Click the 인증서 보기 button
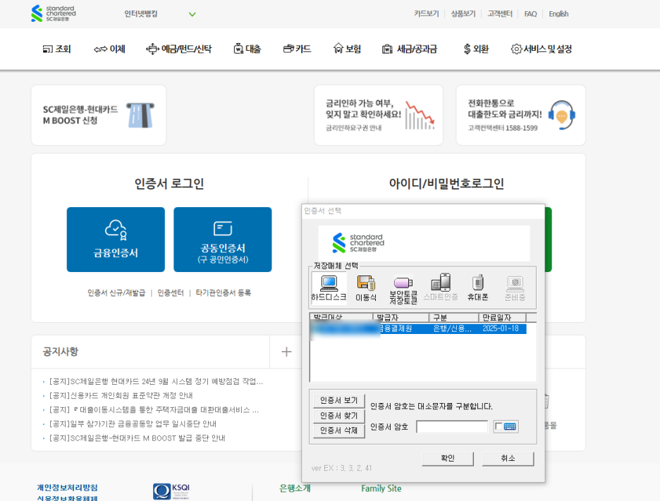The image size is (660, 501). (x=339, y=400)
